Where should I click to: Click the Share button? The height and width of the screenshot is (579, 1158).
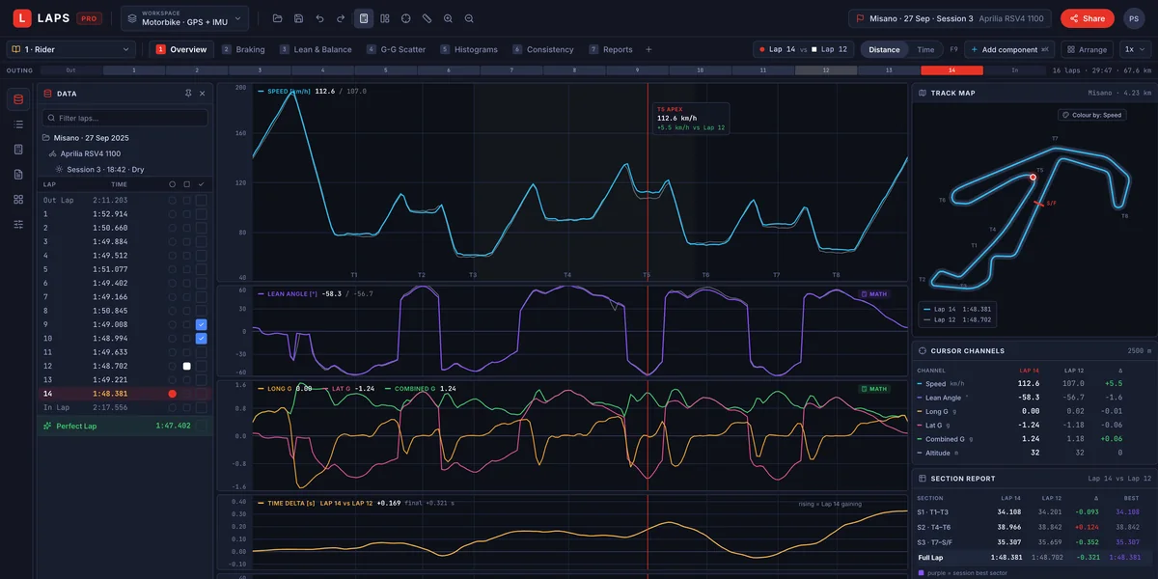(x=1088, y=18)
